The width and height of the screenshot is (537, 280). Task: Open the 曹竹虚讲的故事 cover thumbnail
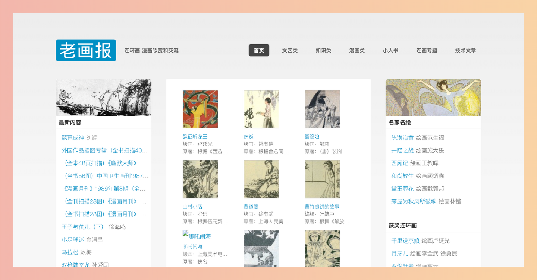pyautogui.click(x=322, y=179)
